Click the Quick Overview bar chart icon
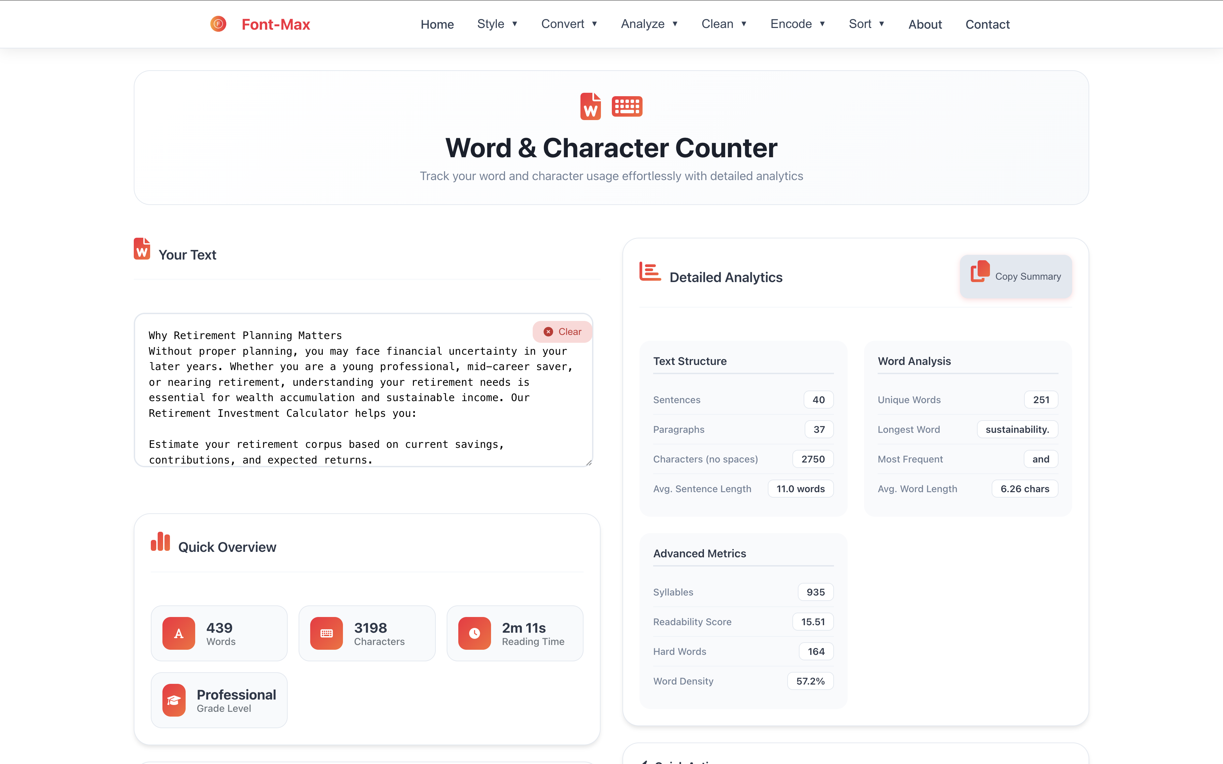1223x764 pixels. 160,542
